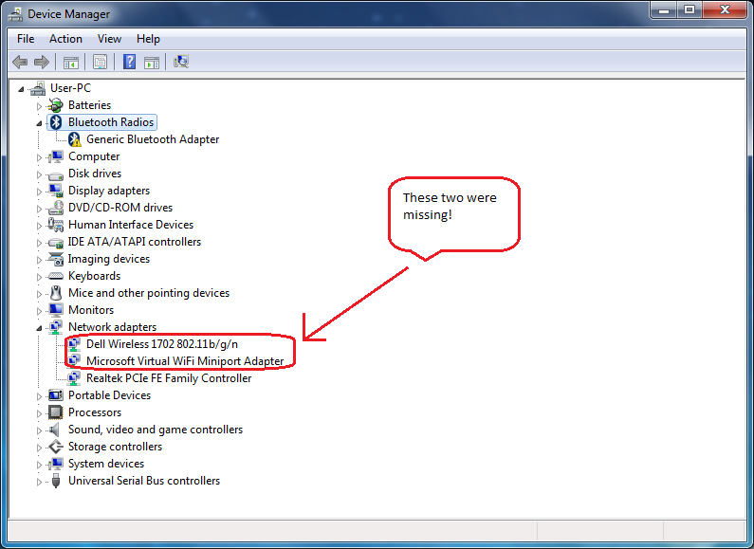
Task: Click Generic Bluetooth Adapter warning icon
Action: click(x=75, y=139)
